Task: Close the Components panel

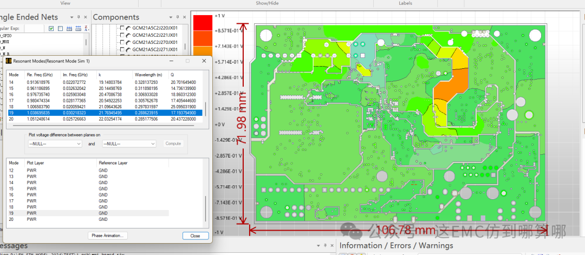Action: click(184, 17)
